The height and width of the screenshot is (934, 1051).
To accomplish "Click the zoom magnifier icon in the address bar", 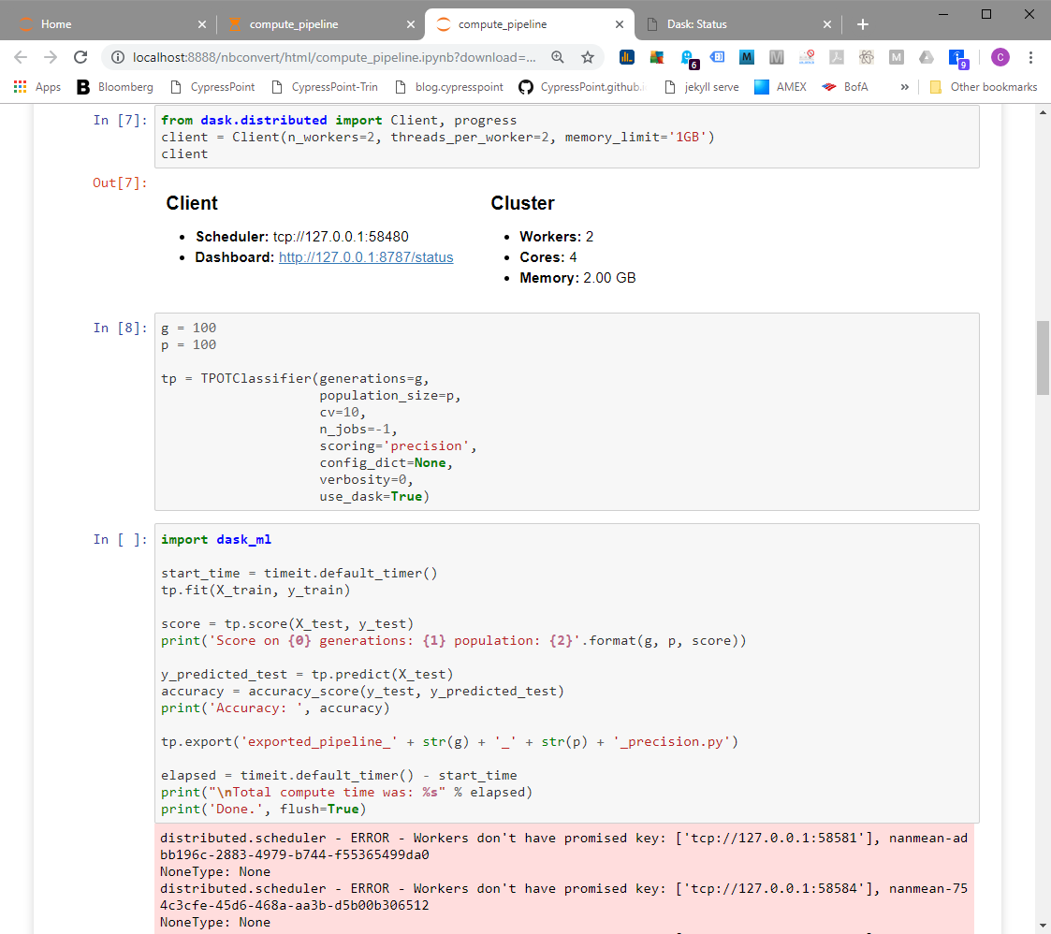I will pos(558,57).
